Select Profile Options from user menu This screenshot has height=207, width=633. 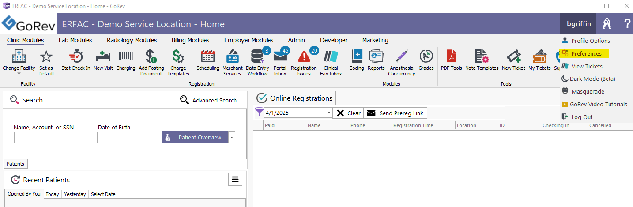click(586, 41)
